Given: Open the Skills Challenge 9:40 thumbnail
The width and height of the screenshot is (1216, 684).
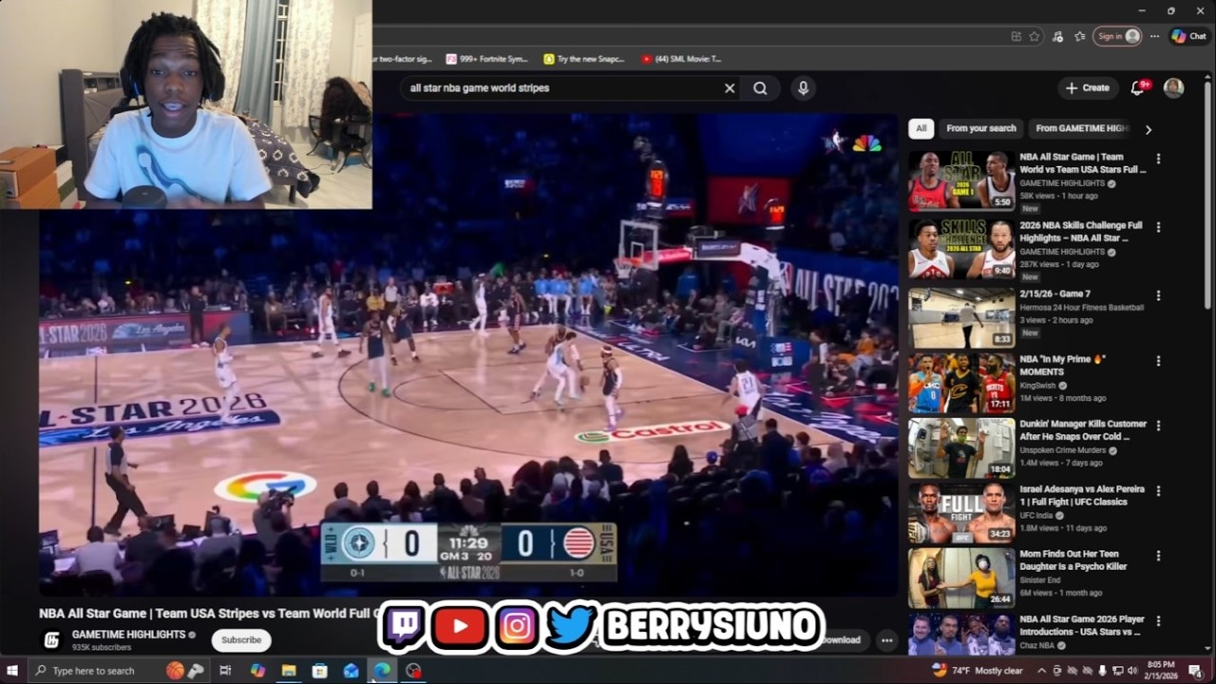Looking at the screenshot, I should click(961, 249).
